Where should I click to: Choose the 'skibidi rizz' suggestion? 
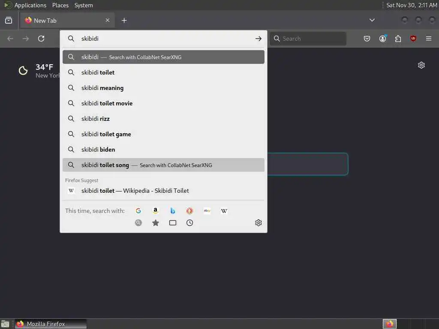pos(163,119)
